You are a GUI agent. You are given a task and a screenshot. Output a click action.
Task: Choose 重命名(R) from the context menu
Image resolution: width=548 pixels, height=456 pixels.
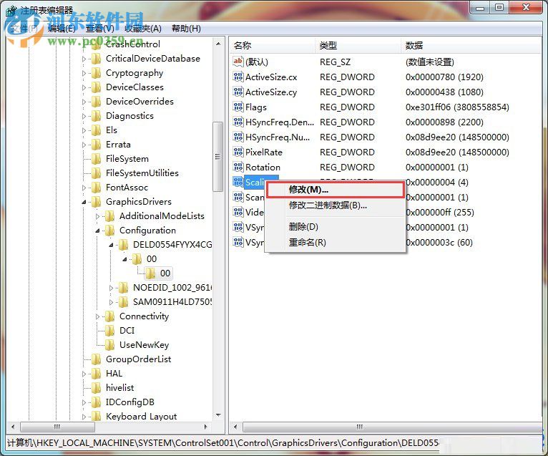(x=335, y=243)
